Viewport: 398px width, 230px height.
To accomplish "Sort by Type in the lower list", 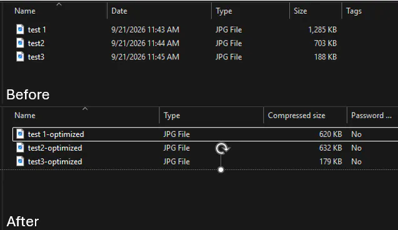I will click(x=172, y=116).
